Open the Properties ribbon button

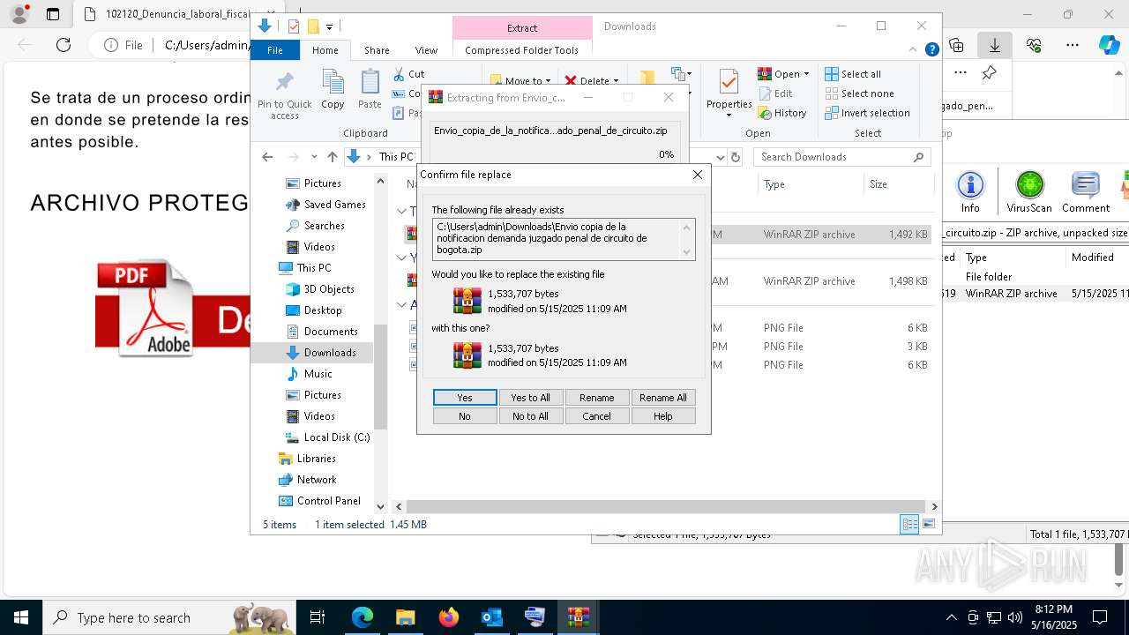tap(729, 93)
